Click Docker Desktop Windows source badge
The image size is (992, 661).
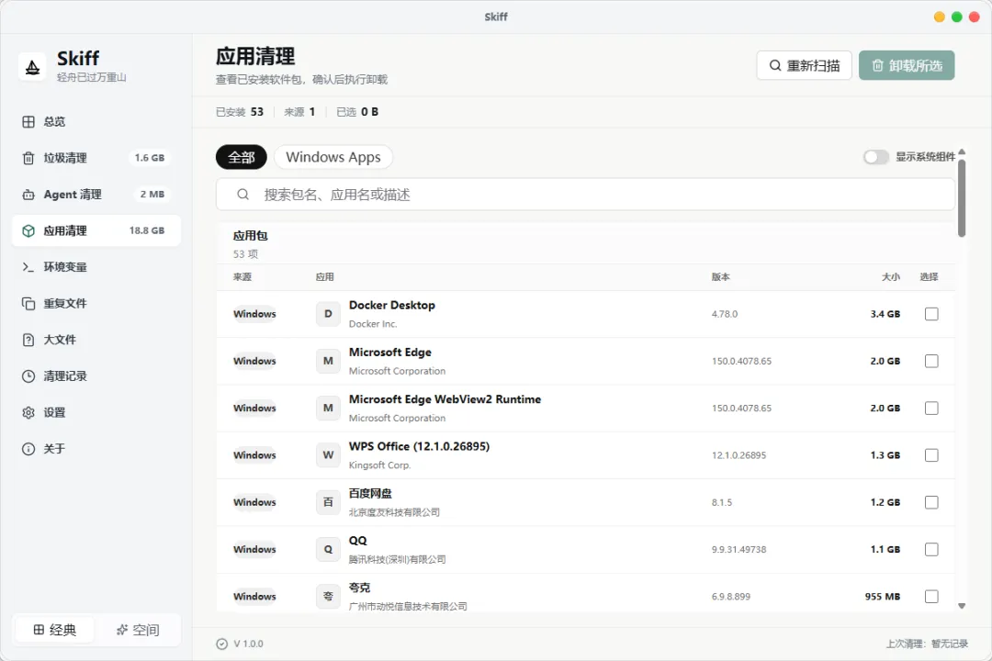pos(254,314)
